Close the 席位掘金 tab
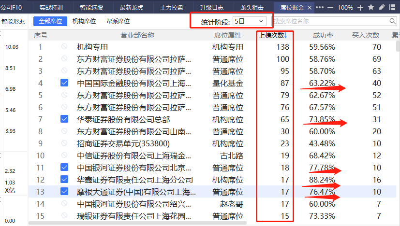This screenshot has height=226, width=400. point(310,8)
